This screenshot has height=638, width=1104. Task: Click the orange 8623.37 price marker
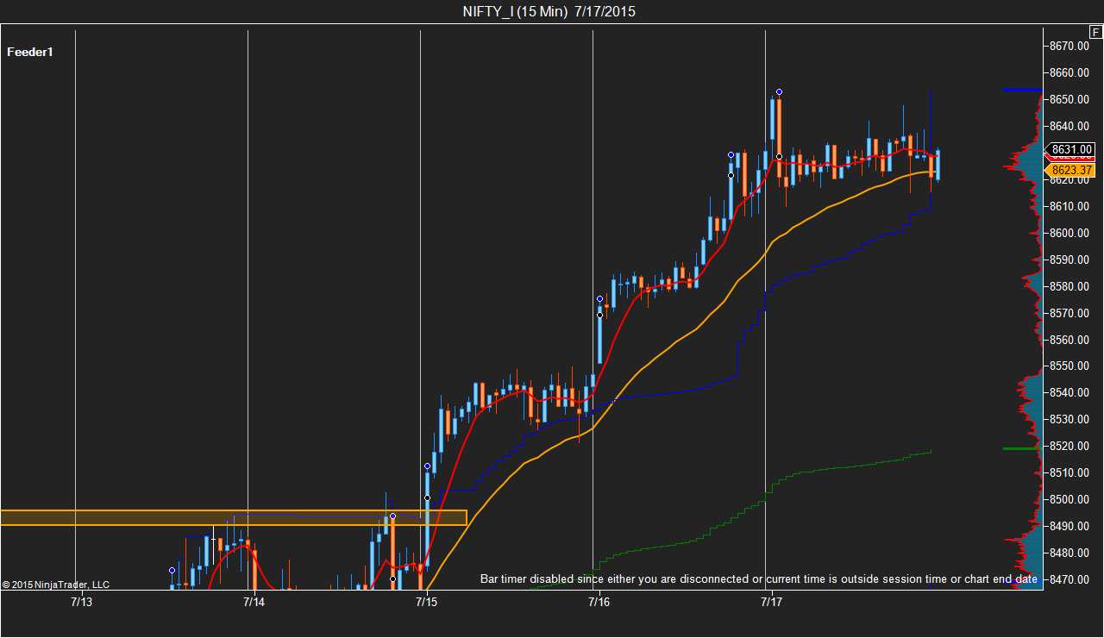[1072, 170]
